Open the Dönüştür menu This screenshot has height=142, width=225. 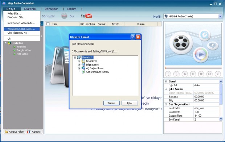[51, 9]
